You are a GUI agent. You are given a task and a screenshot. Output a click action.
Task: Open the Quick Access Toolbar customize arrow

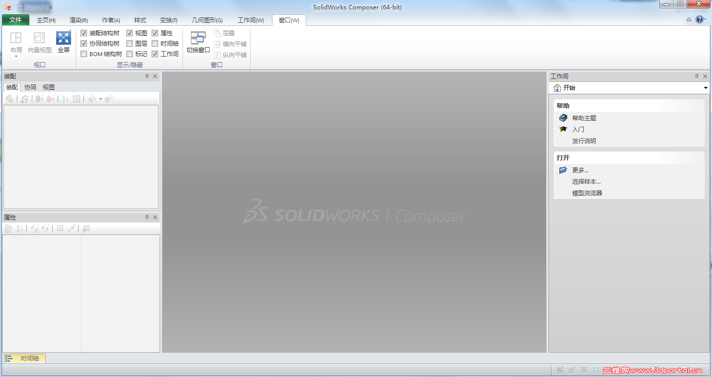[51, 8]
